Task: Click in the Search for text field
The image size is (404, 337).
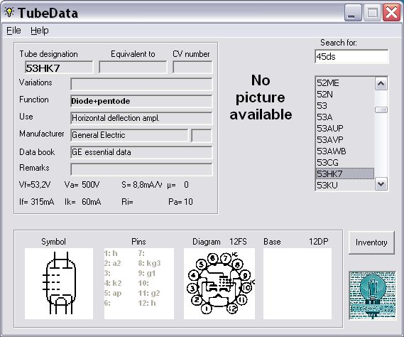Action: pos(351,56)
